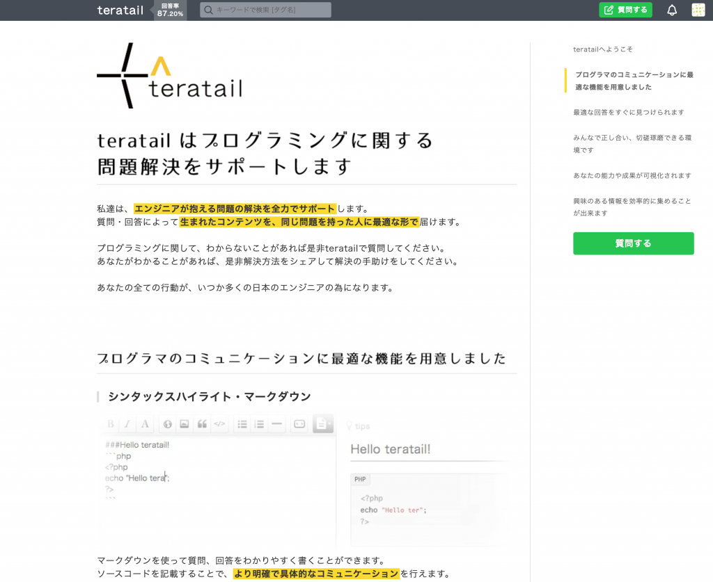Screen dimensions: 713x582
Task: Click the link globe icon in editor
Action: (167, 423)
